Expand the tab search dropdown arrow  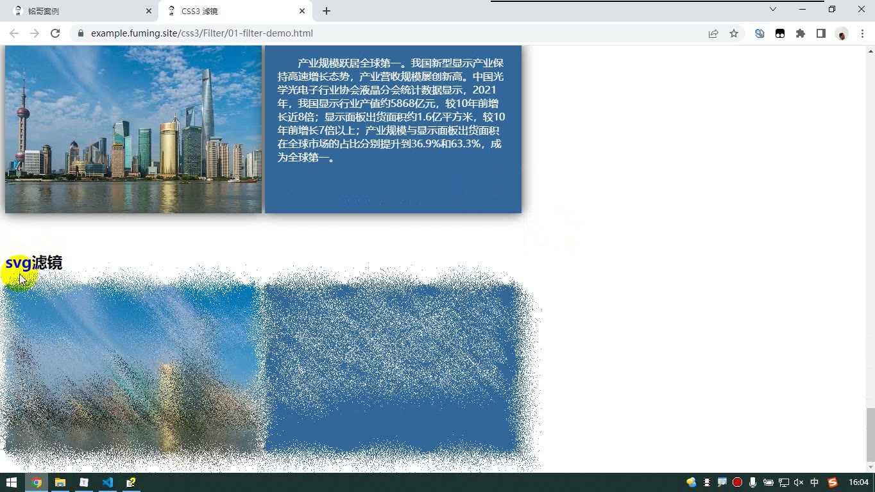tap(773, 9)
